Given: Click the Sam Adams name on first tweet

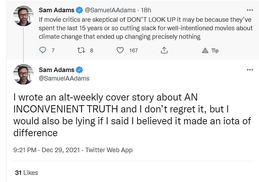Looking at the screenshot, I should point(56,10).
